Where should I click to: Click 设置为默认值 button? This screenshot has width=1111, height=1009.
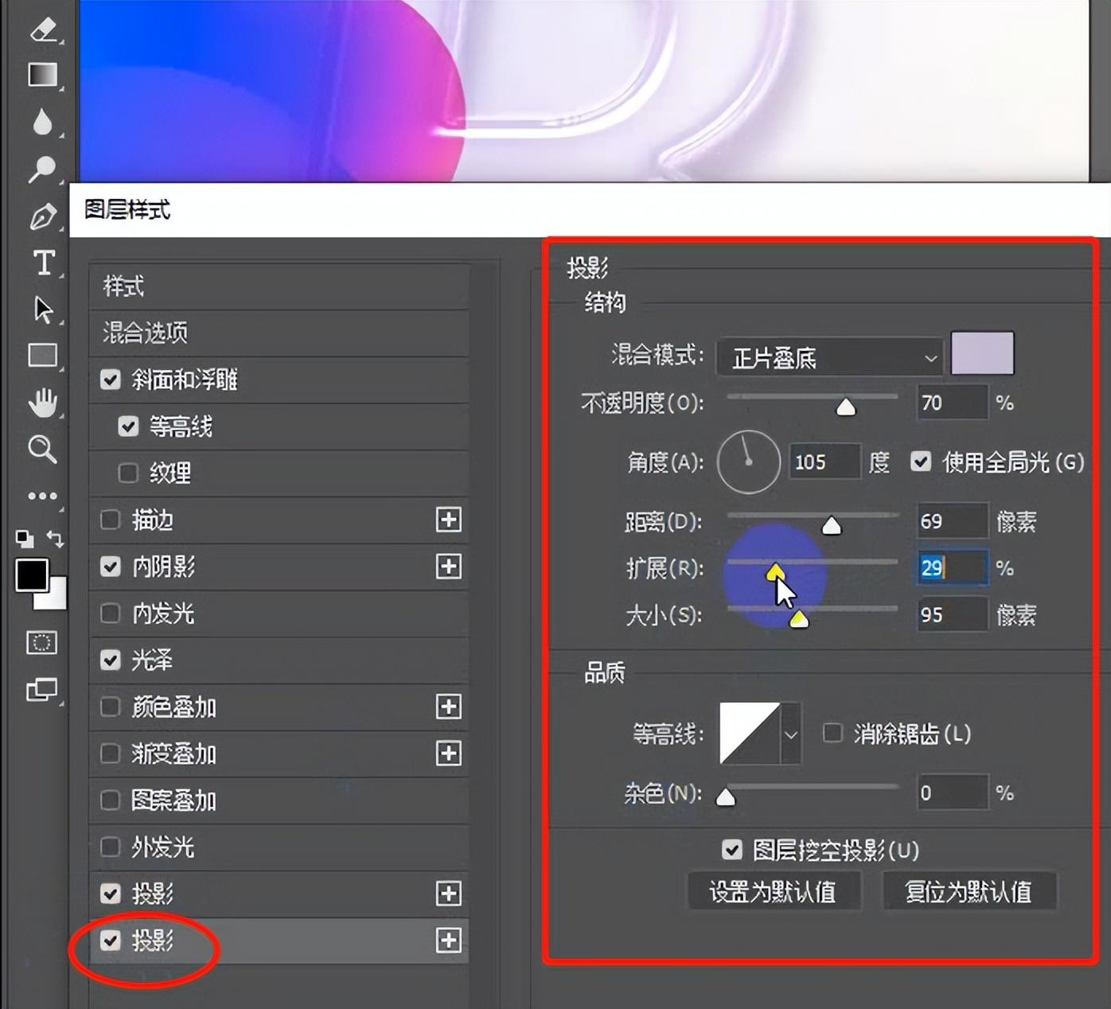tap(774, 891)
